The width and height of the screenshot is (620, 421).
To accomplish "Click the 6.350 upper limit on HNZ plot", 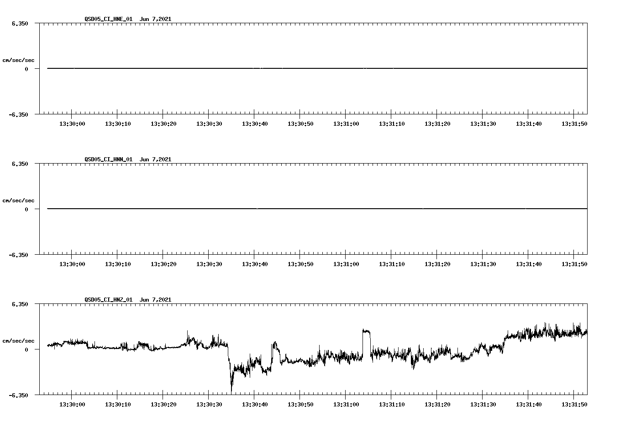I will point(20,304).
